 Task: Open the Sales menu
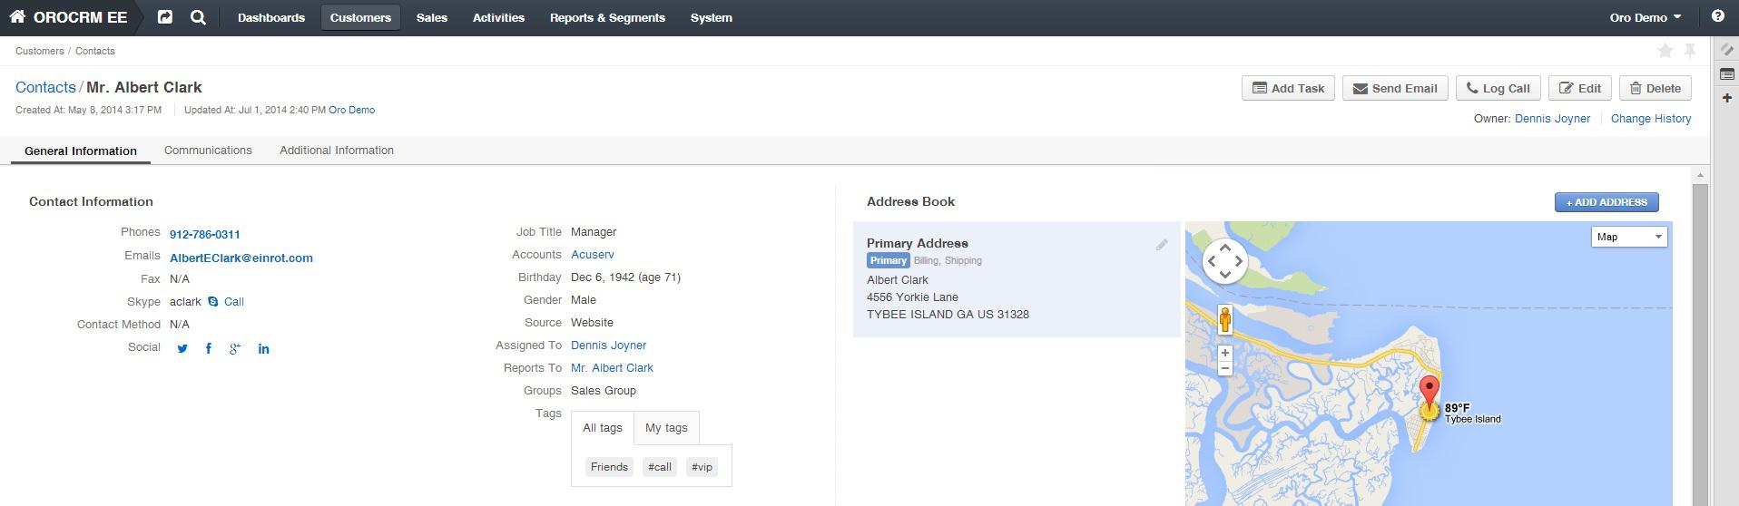pyautogui.click(x=432, y=17)
